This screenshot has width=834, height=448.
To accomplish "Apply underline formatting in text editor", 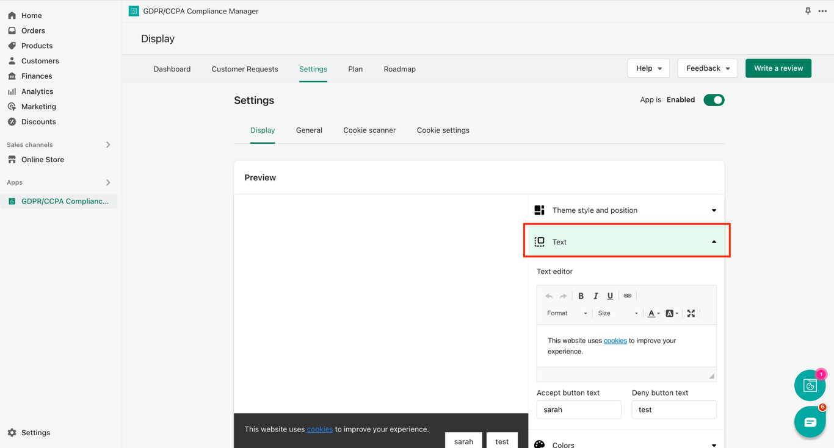I will [x=610, y=296].
